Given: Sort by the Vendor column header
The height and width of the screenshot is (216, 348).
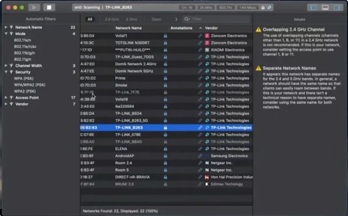Looking at the screenshot, I should click(x=211, y=28).
